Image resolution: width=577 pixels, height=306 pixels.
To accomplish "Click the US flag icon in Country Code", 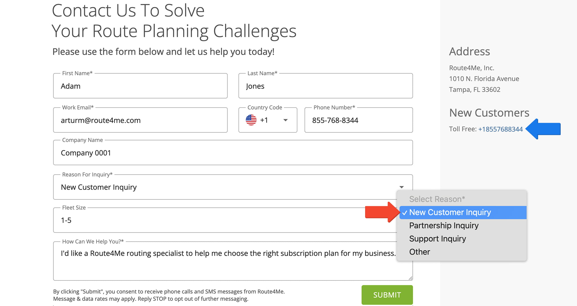I will point(251,120).
